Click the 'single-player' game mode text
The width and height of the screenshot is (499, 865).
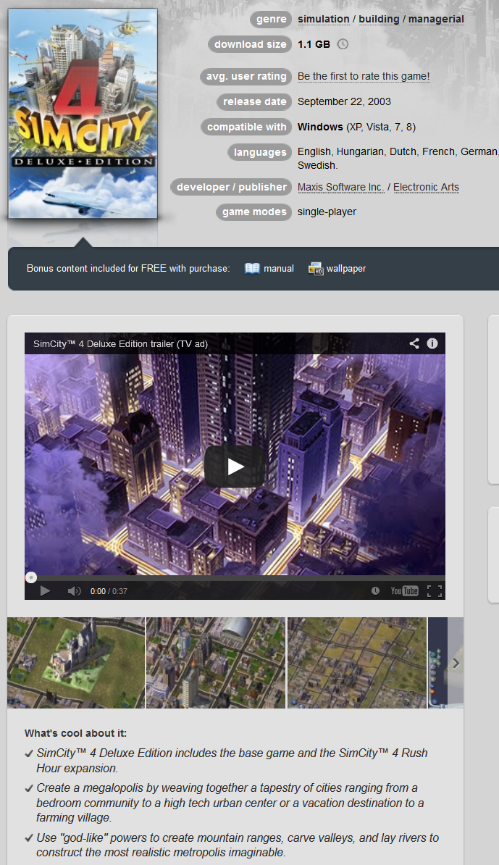pos(327,212)
